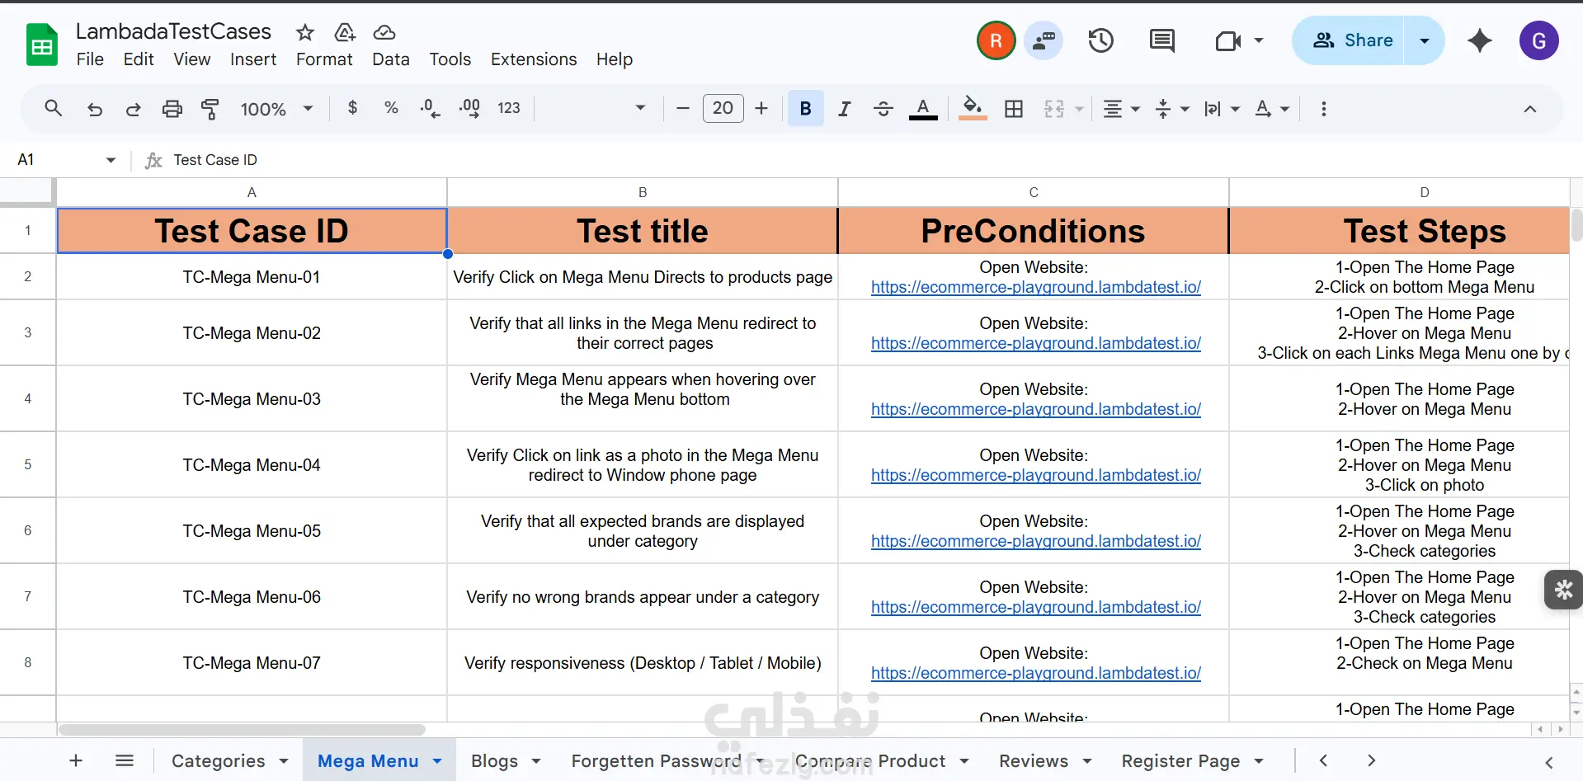Open the all sheets list icon
The height and width of the screenshot is (781, 1583).
[125, 760]
